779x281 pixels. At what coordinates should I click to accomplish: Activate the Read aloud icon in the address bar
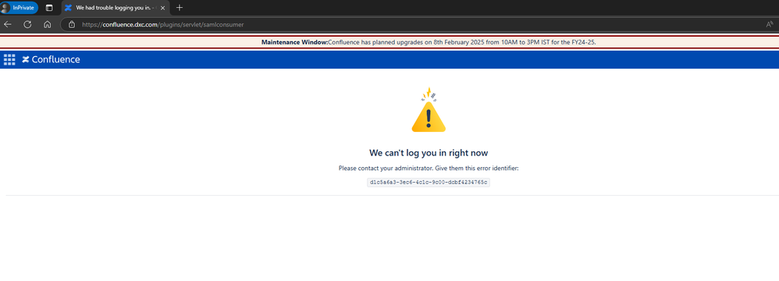770,24
